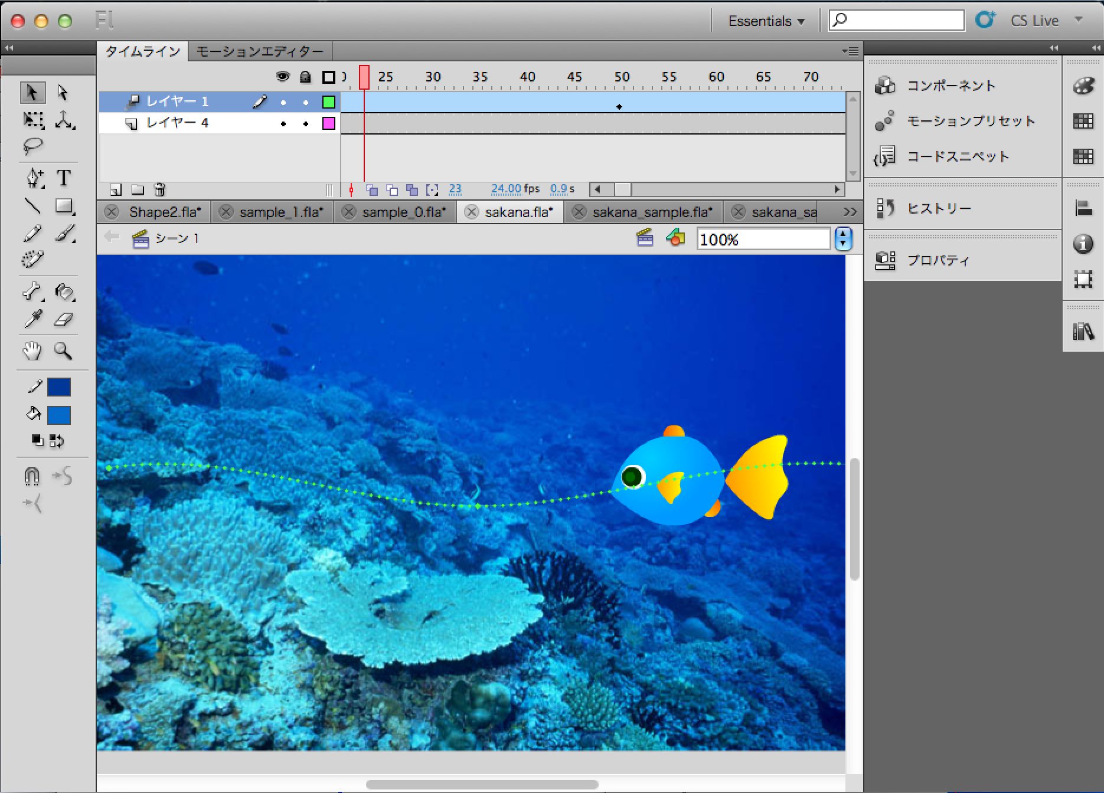
Task: Switch to モーションエディター tab
Action: tap(260, 52)
